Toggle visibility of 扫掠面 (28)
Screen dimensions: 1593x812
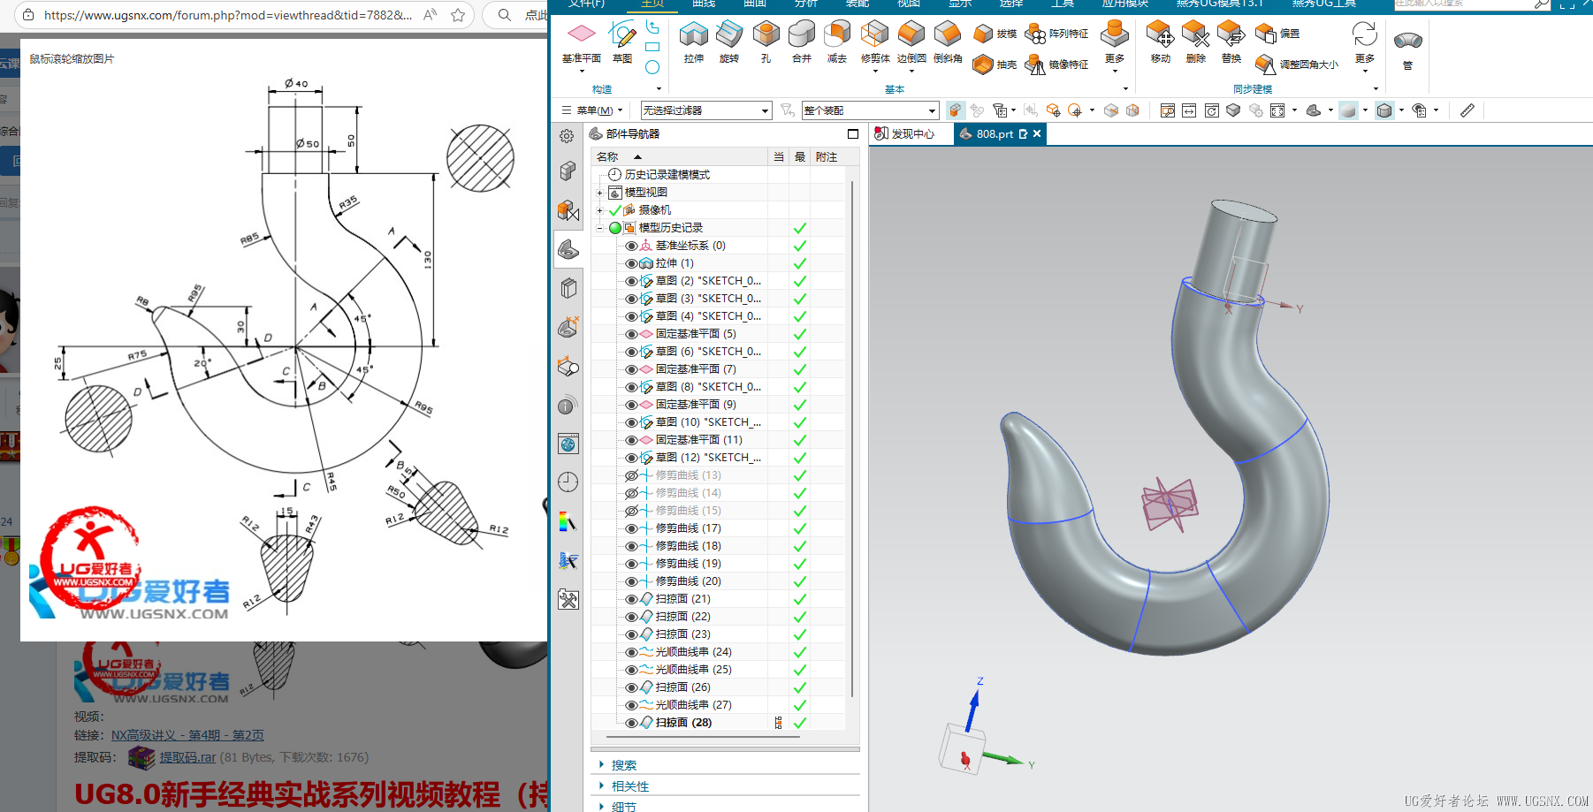pos(631,723)
